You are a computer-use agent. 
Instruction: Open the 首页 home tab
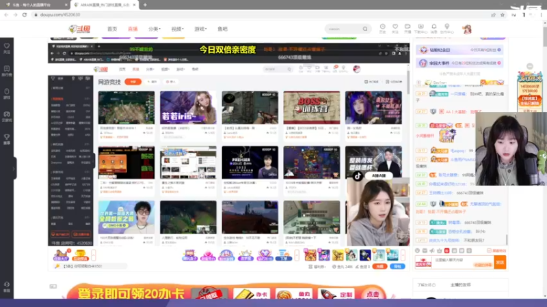click(x=112, y=29)
